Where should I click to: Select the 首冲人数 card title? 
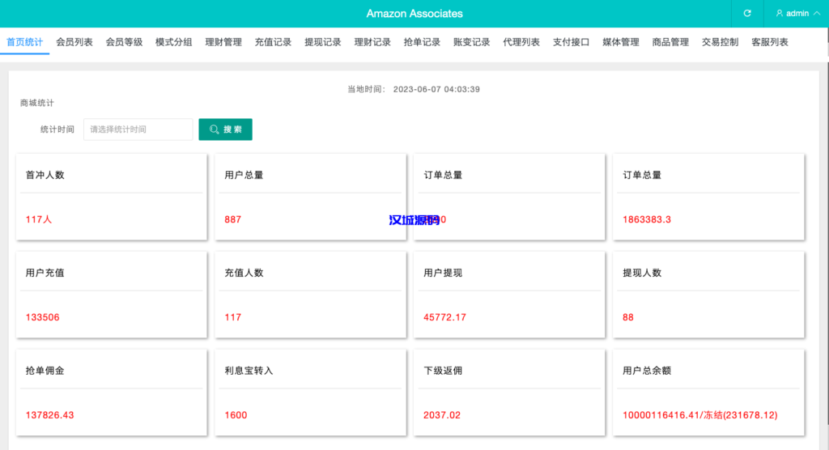pos(45,175)
